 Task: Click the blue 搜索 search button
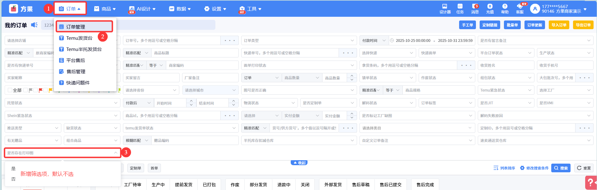561,168
